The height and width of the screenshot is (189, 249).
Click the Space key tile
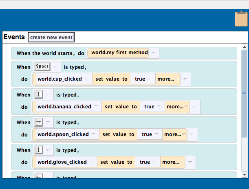42,66
